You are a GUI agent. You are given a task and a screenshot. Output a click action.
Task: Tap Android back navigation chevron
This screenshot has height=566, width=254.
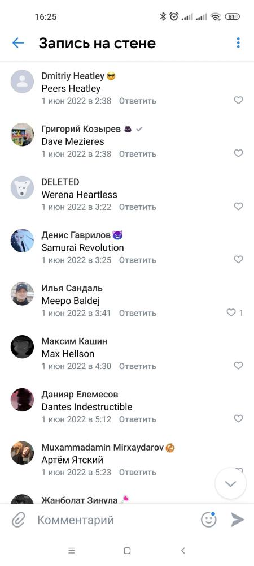pos(183,551)
